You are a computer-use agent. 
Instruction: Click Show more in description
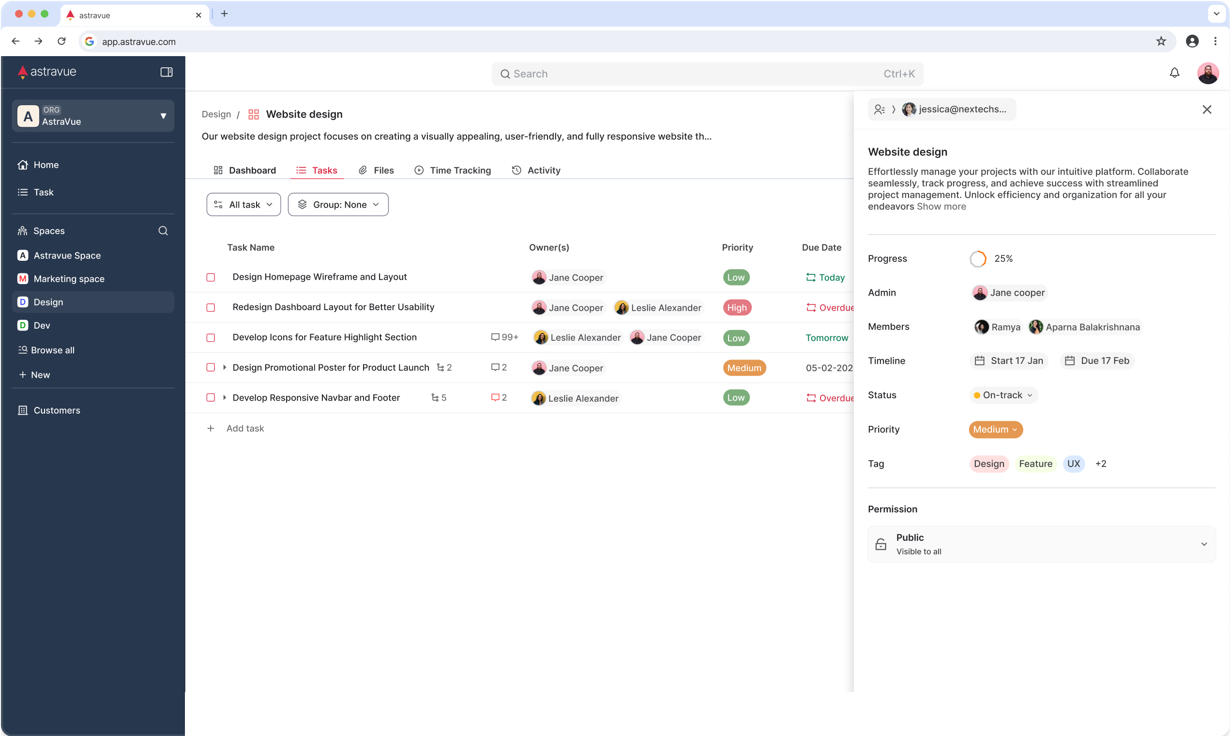tap(941, 206)
